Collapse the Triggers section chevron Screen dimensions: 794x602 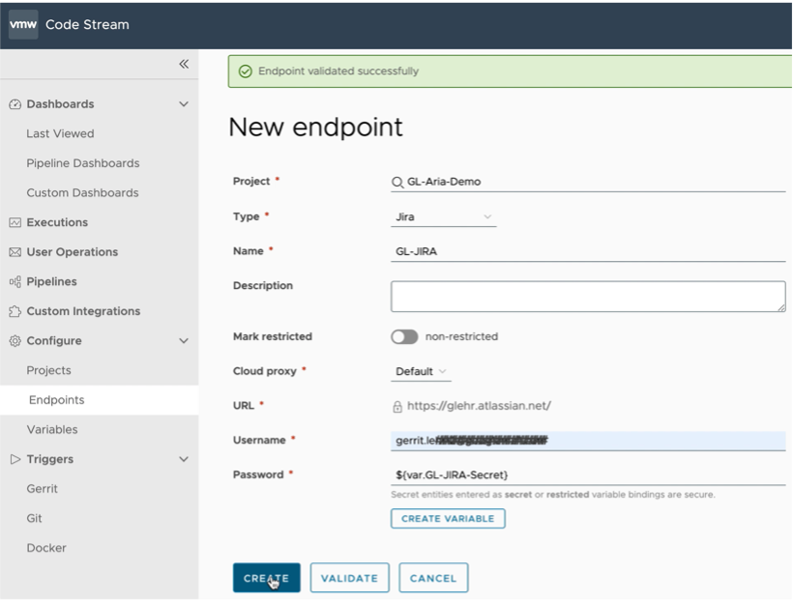(x=184, y=459)
